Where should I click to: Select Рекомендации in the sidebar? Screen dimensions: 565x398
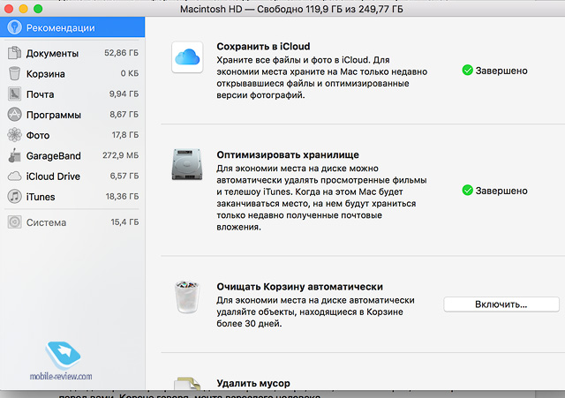pos(72,27)
